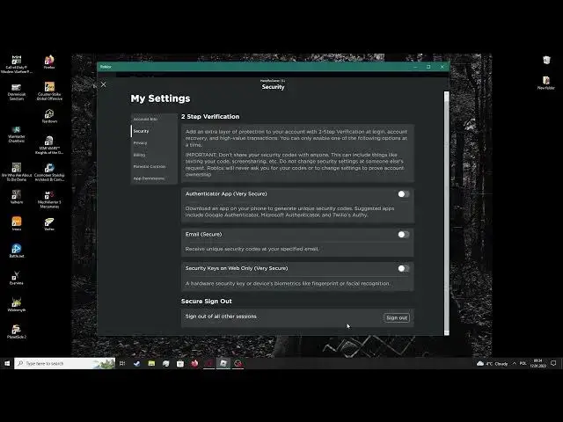563x422 pixels.
Task: Open the New folder desktop icon
Action: click(x=546, y=83)
